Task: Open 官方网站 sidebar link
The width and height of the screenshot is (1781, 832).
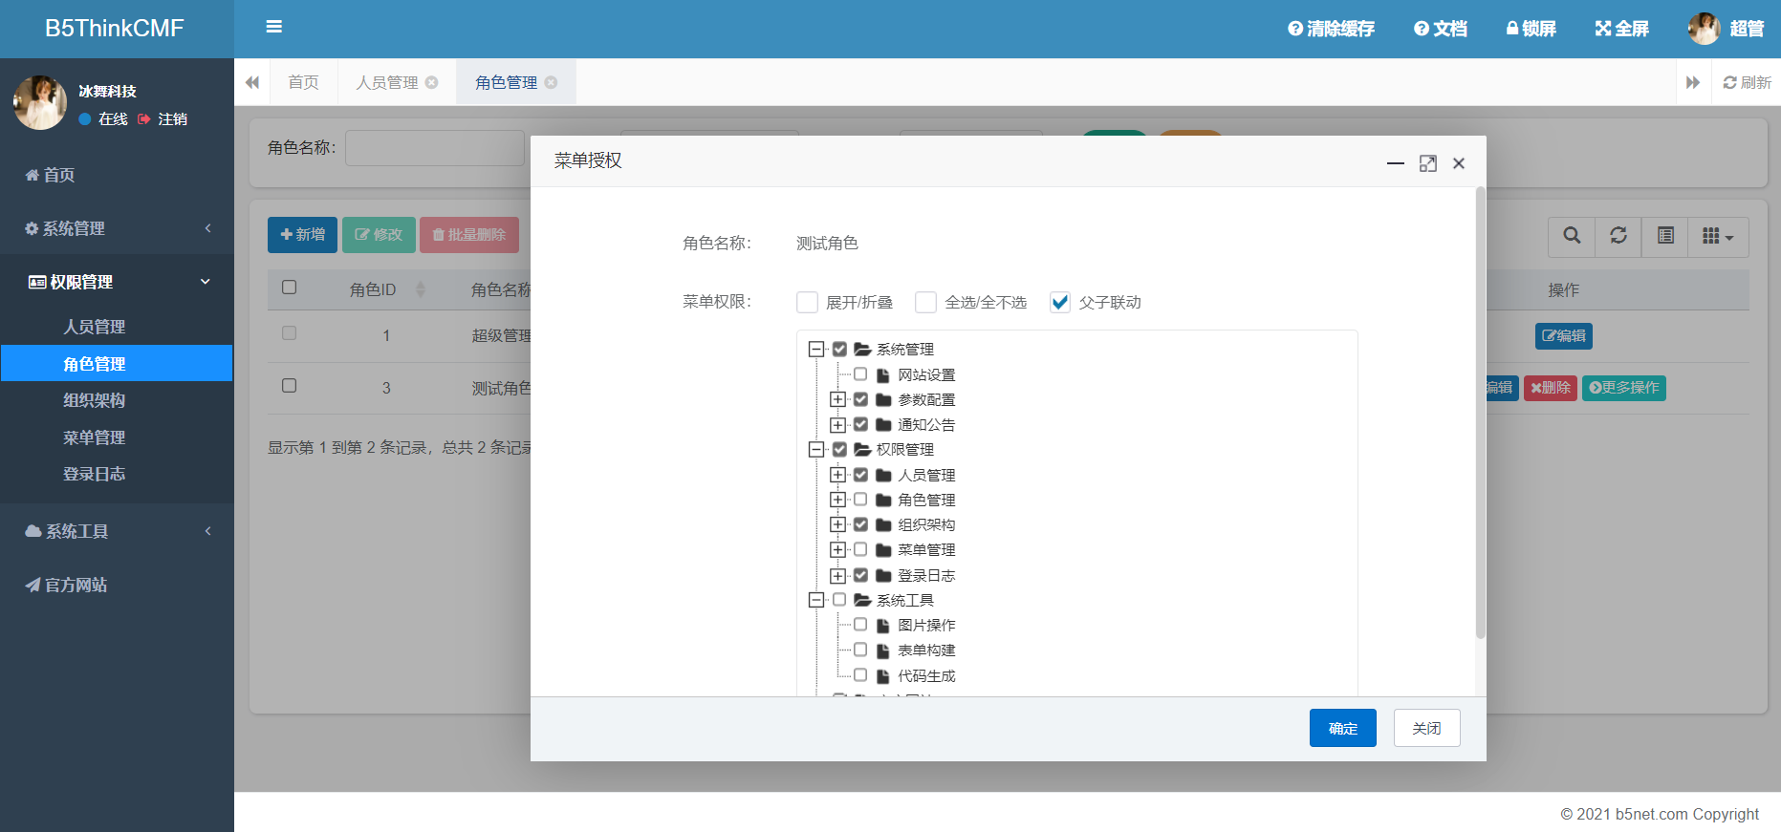Action: [117, 585]
